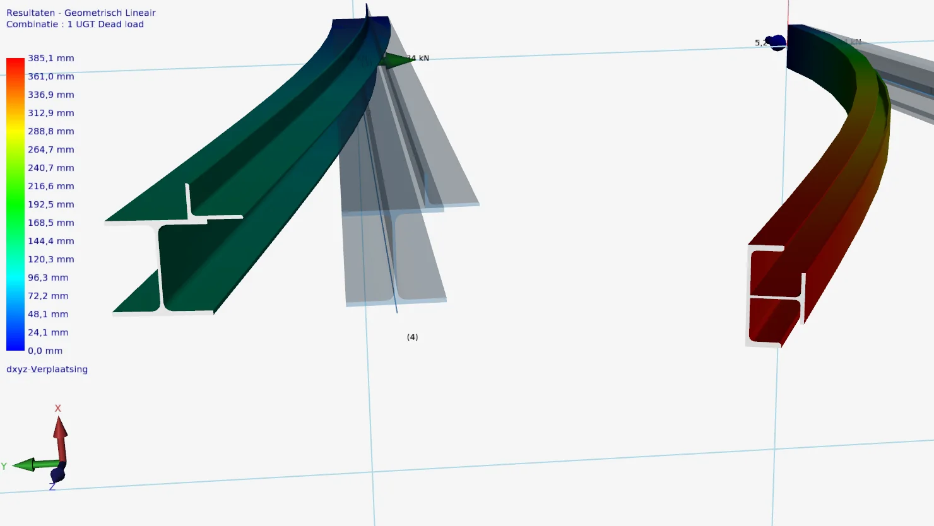The height and width of the screenshot is (526, 934).
Task: Click the legend value 48,1 mm
Action: click(48, 314)
